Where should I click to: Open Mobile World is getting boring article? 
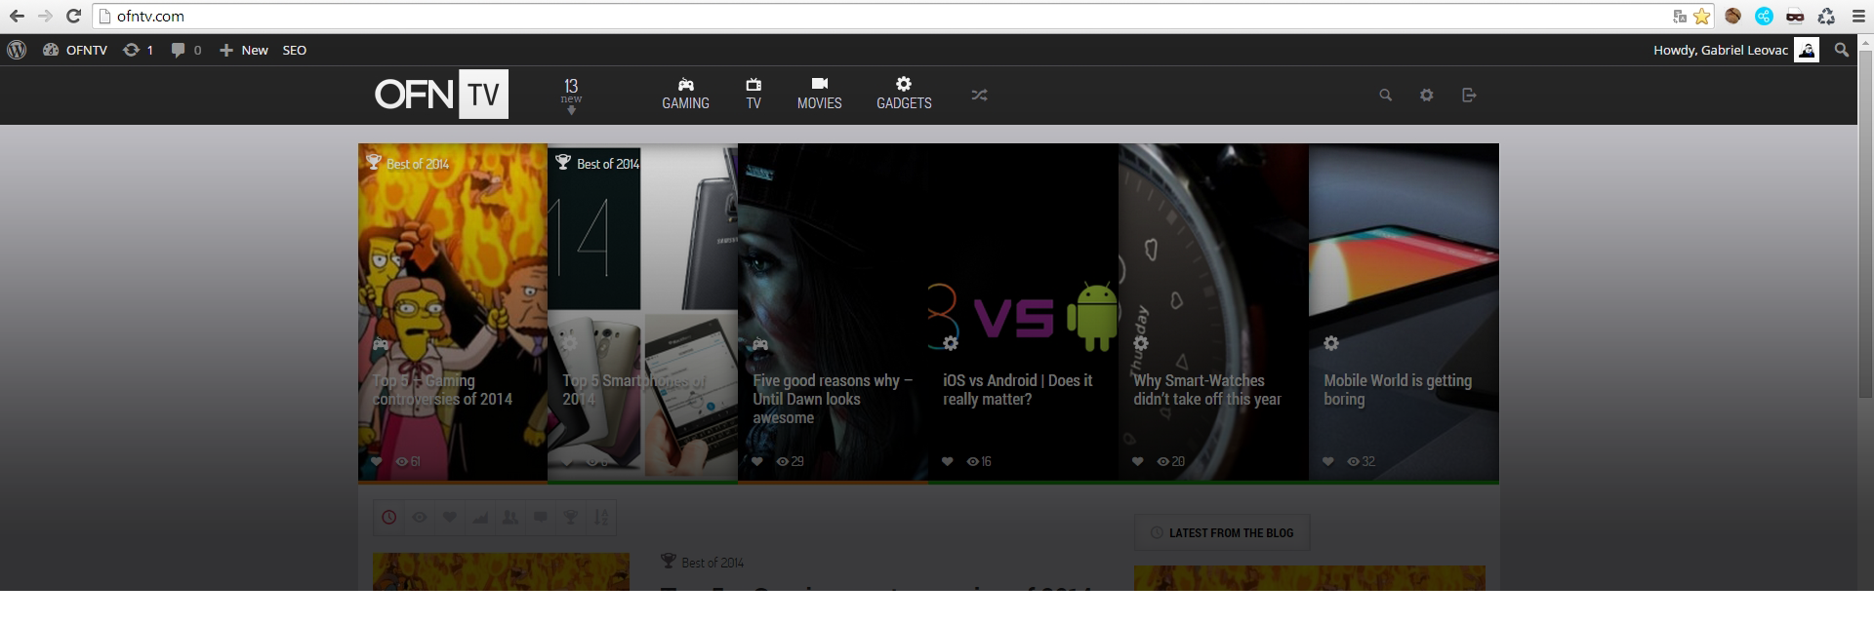1404,312
